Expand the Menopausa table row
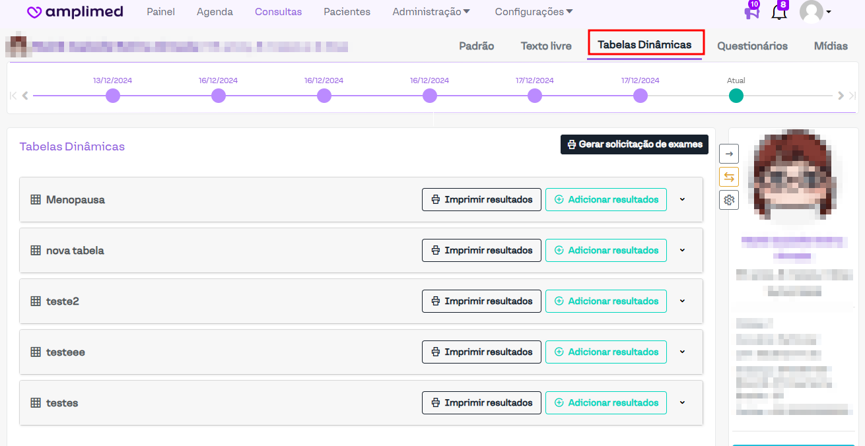The image size is (865, 446). tap(682, 200)
